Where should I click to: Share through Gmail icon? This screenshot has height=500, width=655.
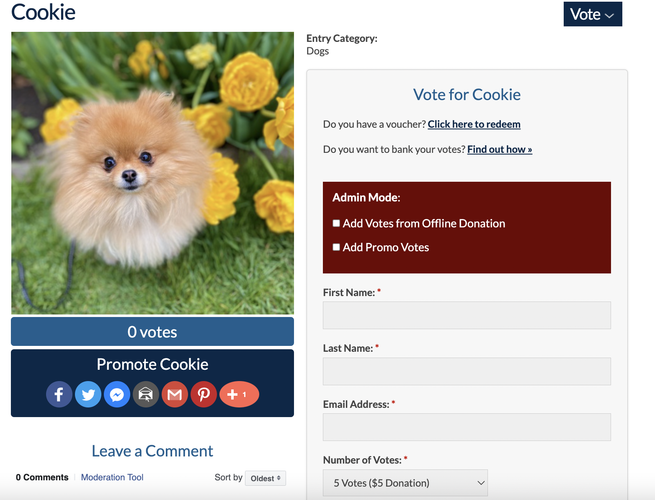175,394
